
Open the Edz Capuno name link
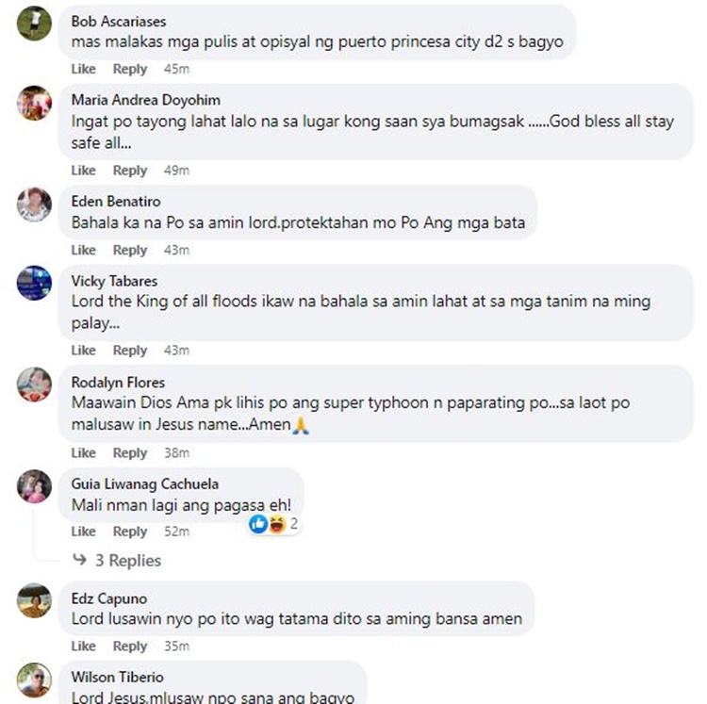(x=109, y=598)
